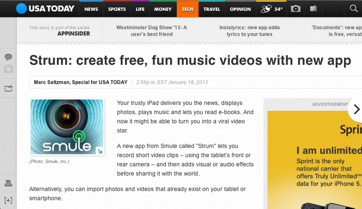The image size is (362, 209).
Task: Open the AppInsider series link
Action: point(74,33)
